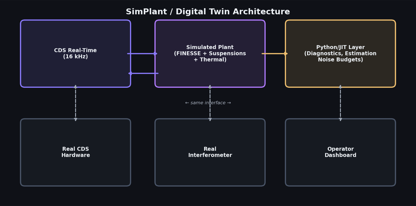
Task: Select the orange arrow to Python/JIT Layer
Action: point(275,53)
